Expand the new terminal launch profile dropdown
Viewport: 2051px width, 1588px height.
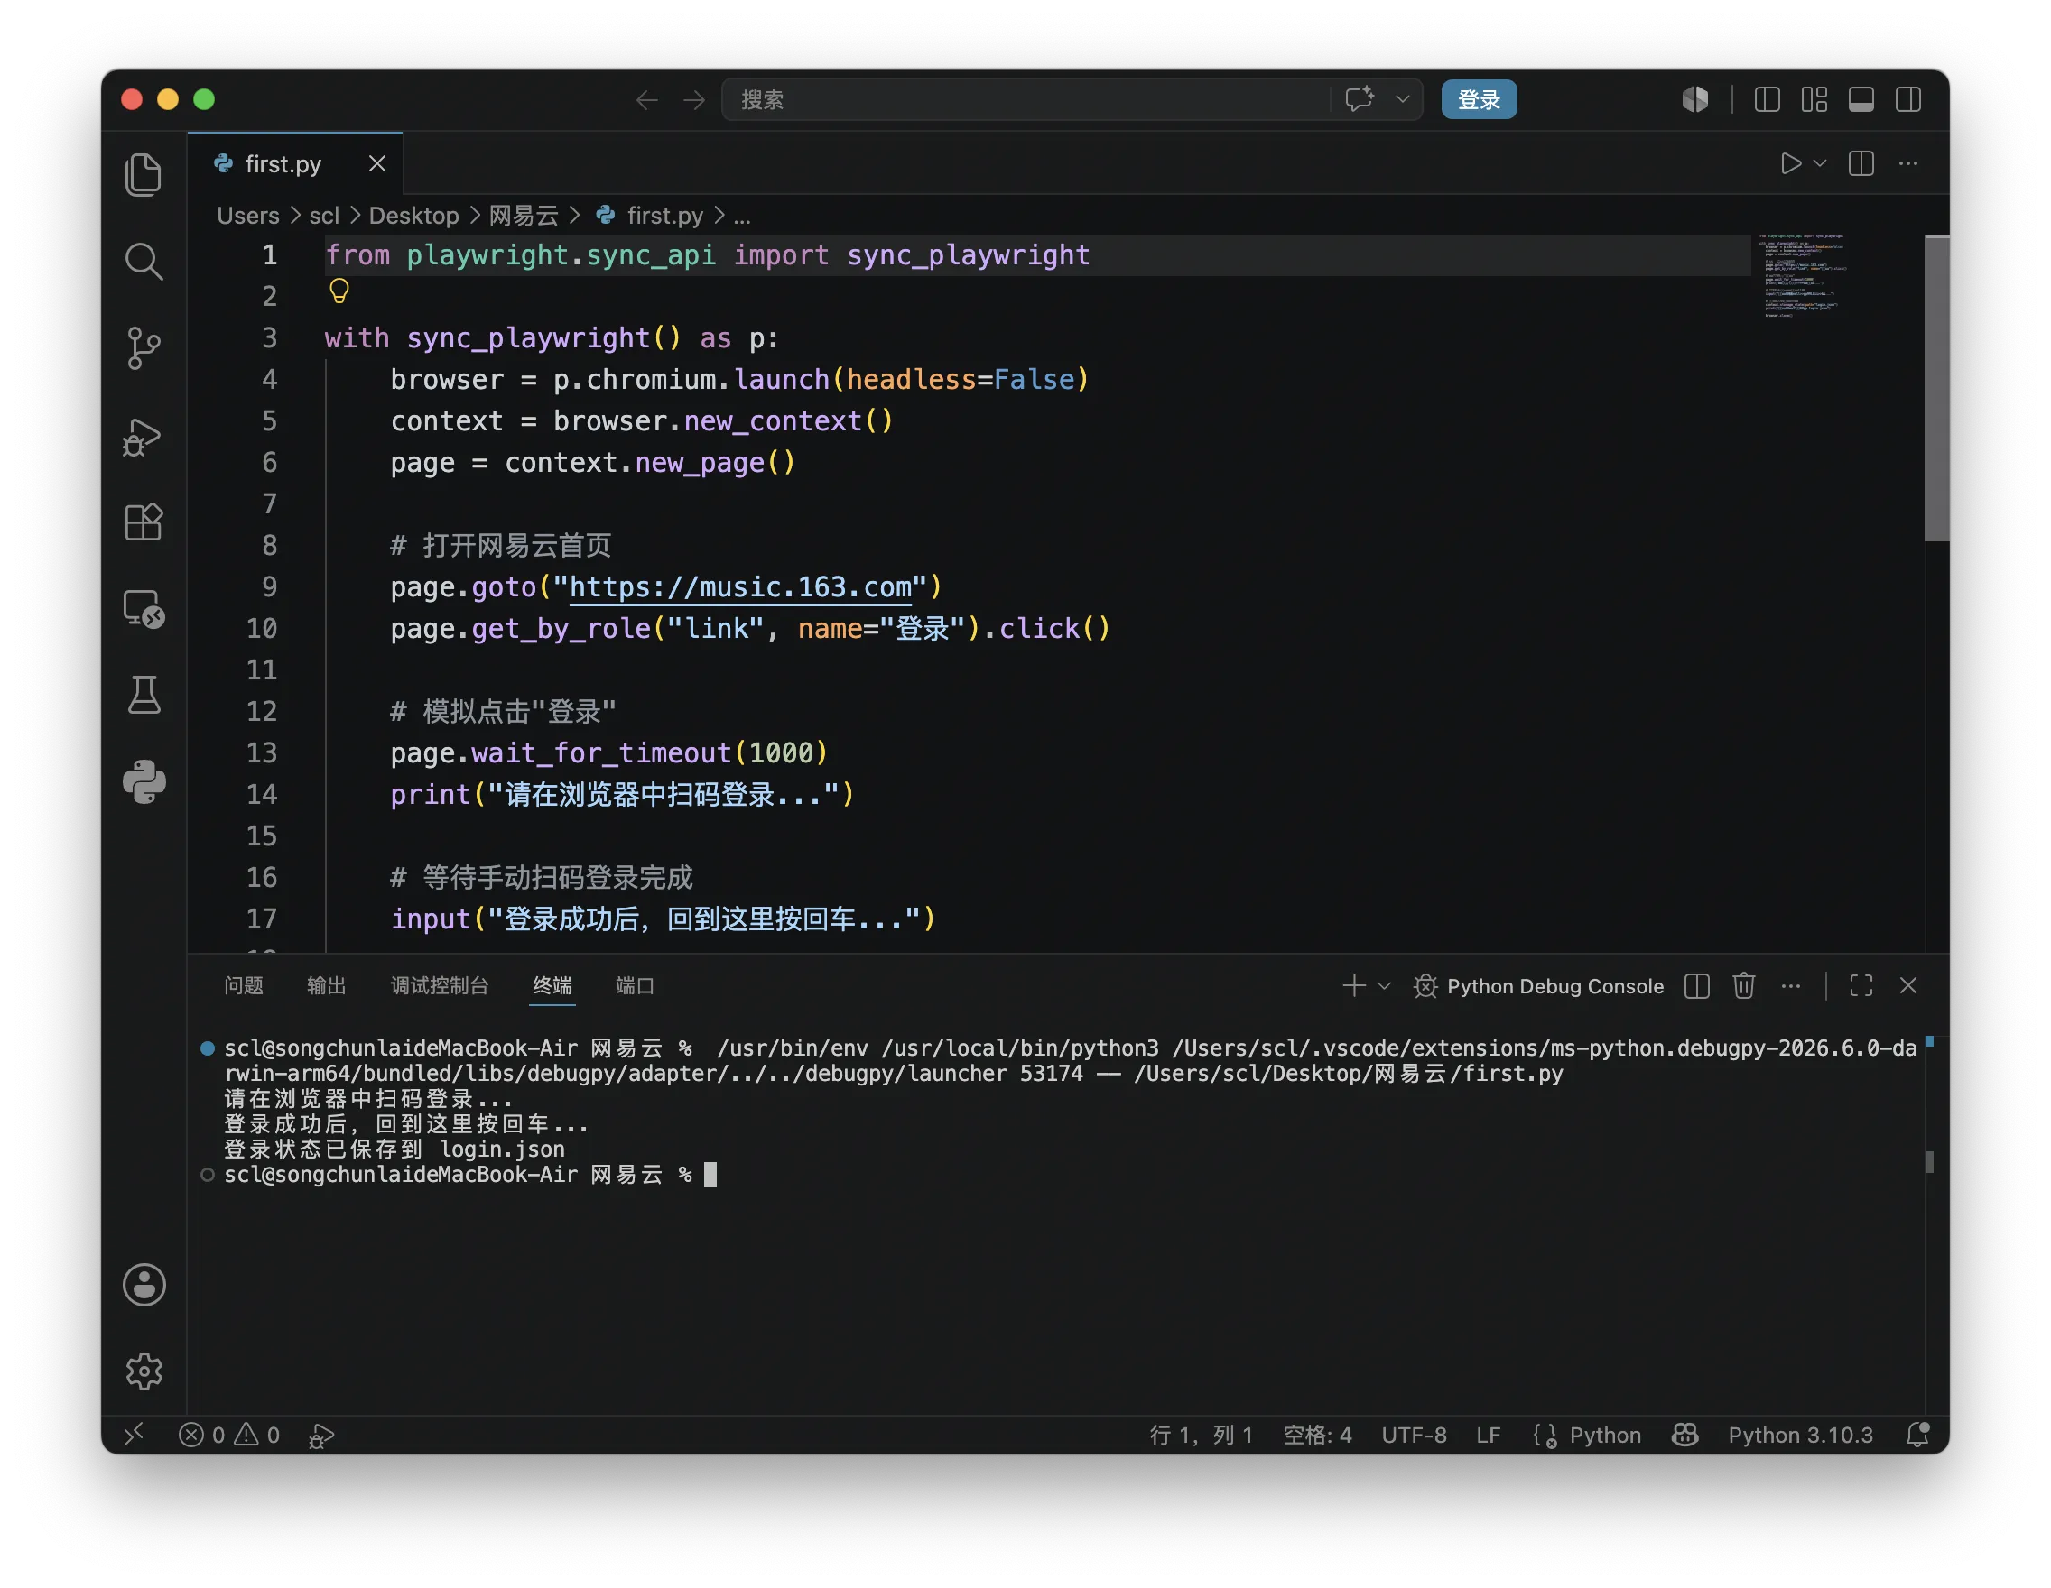pyautogui.click(x=1383, y=985)
